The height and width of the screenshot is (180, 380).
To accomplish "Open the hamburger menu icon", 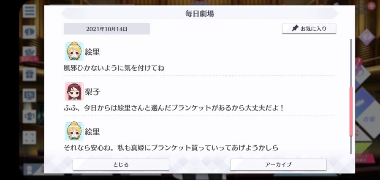I will pos(29,11).
